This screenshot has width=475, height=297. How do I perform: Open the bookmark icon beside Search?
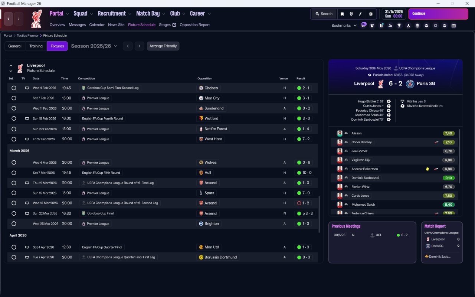[342, 14]
